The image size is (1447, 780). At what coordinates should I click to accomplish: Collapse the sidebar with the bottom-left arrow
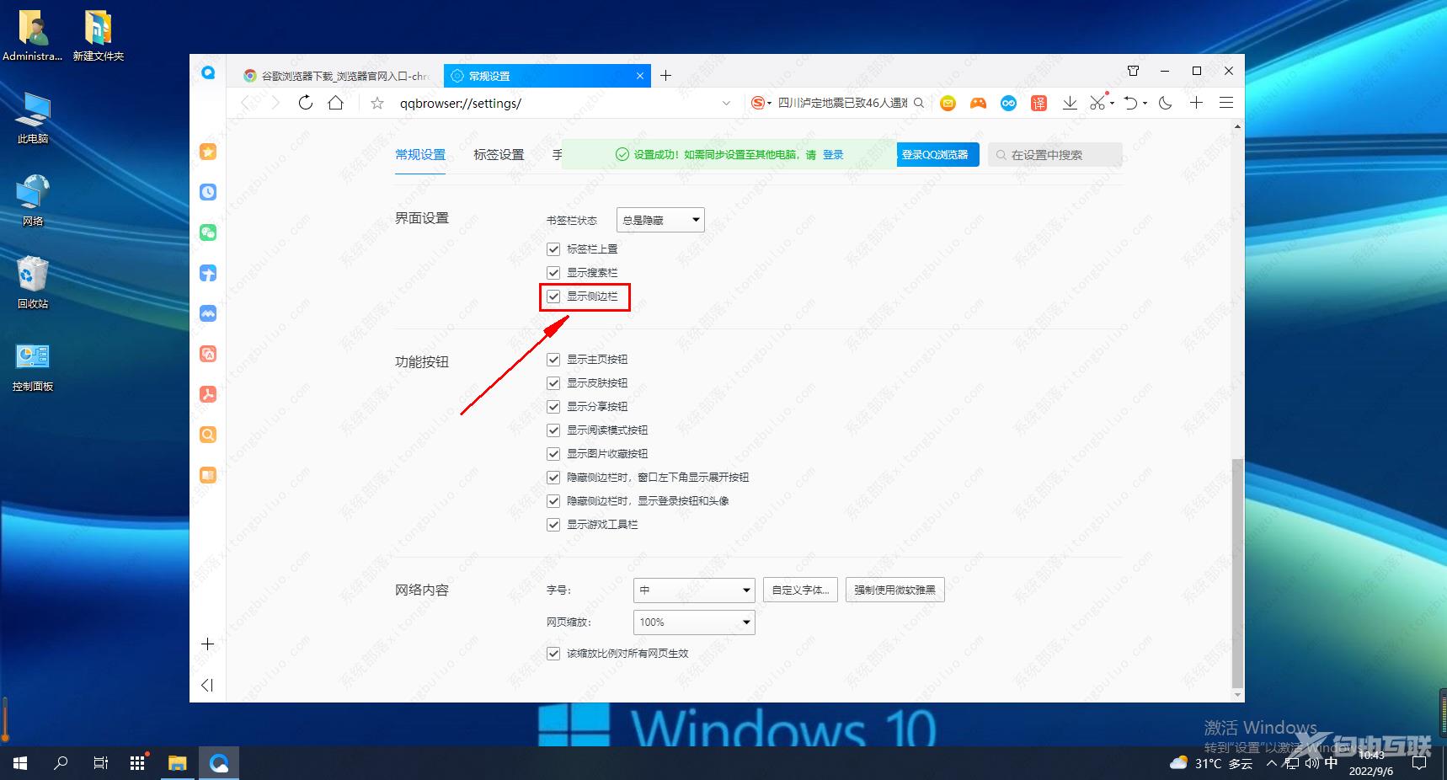(x=207, y=685)
